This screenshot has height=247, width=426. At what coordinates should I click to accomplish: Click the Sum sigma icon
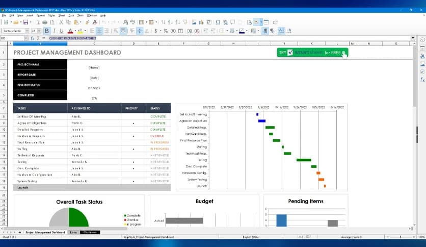pyautogui.click(x=38, y=38)
